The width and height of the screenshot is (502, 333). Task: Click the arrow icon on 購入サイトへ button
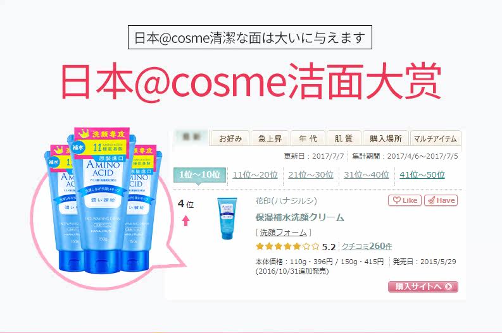click(449, 287)
